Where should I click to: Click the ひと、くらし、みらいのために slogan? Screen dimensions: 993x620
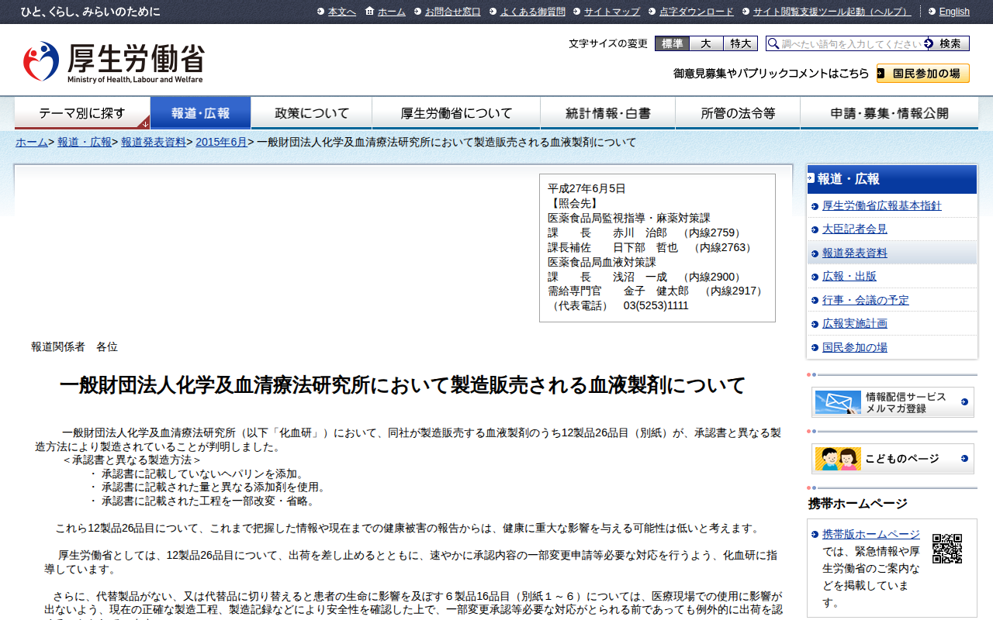(91, 12)
